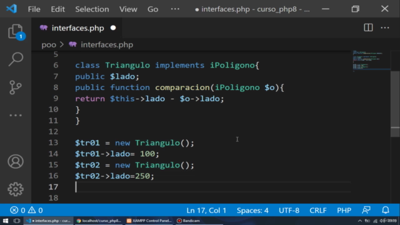Viewport: 400px width, 225px height.
Task: Switch to localhost Chrome taskbar window
Action: pos(99,221)
